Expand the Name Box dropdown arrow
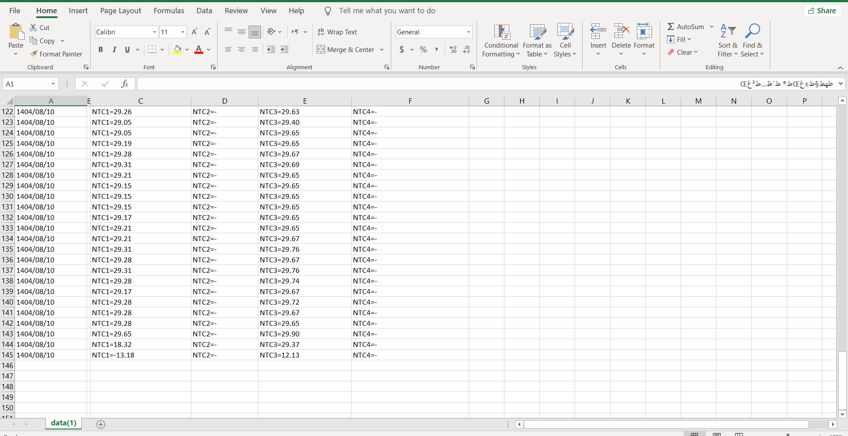 53,84
